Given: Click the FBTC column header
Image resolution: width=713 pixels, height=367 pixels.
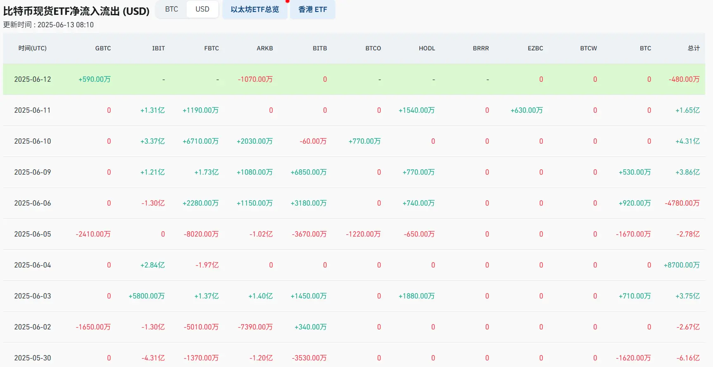Looking at the screenshot, I should [212, 48].
